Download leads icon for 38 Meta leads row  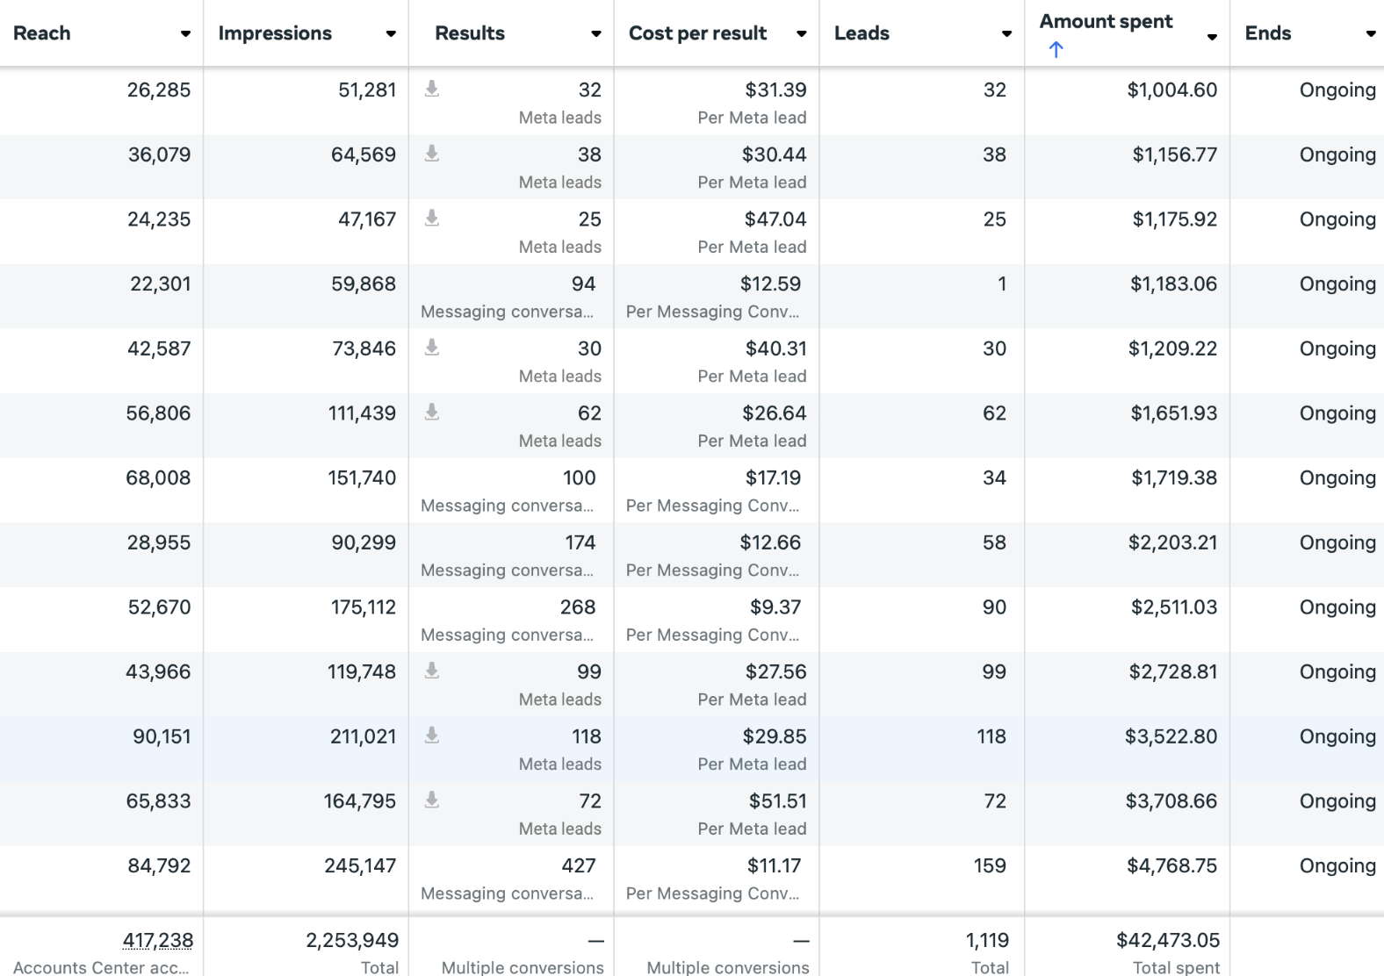click(x=431, y=154)
